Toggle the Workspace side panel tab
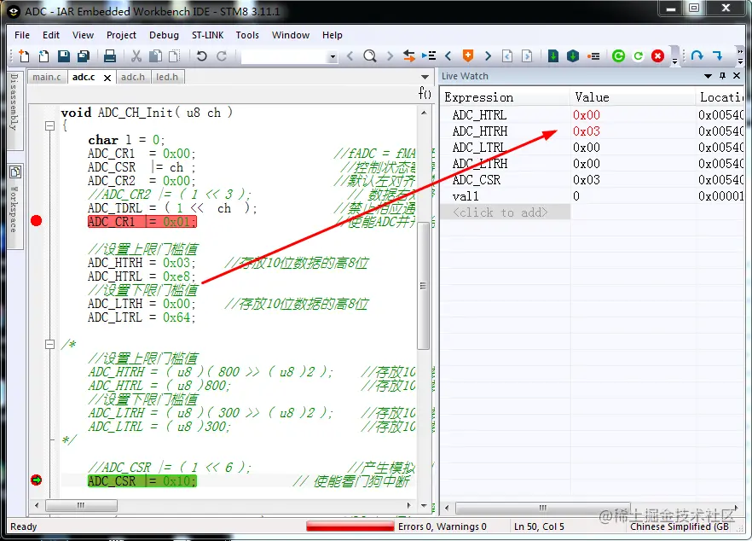752x541 pixels. tap(14, 207)
